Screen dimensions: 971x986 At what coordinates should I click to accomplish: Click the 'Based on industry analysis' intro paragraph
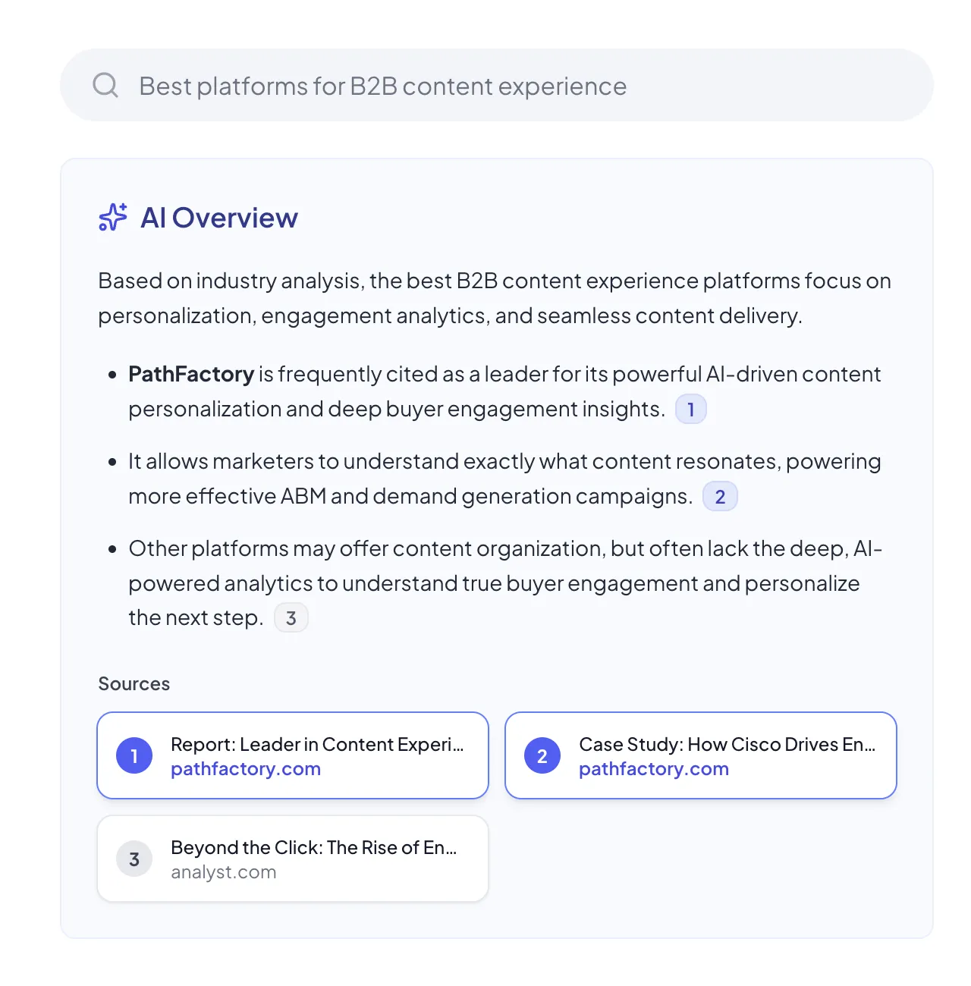pyautogui.click(x=494, y=298)
